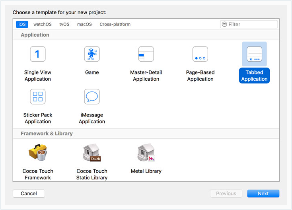Open the watchOS platform tab

pyautogui.click(x=43, y=24)
